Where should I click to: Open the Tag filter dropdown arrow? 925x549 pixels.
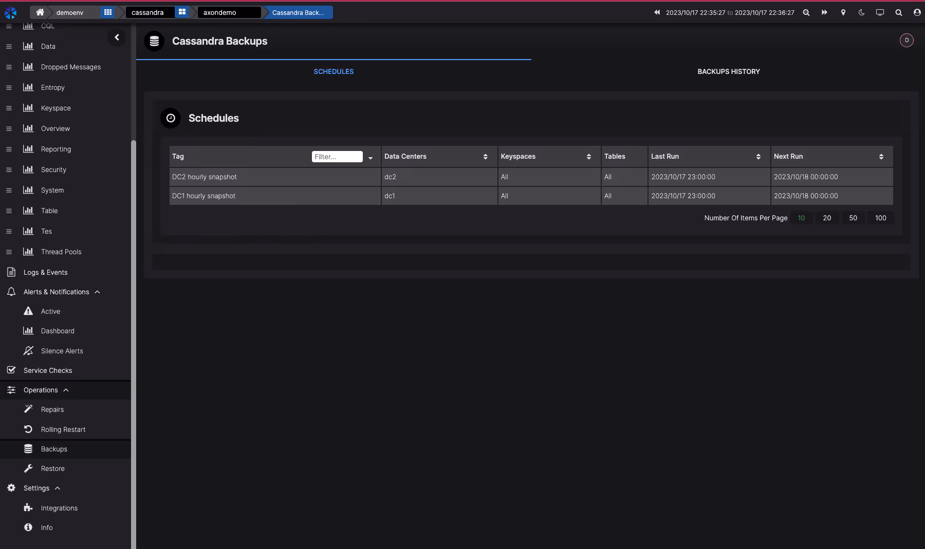371,158
